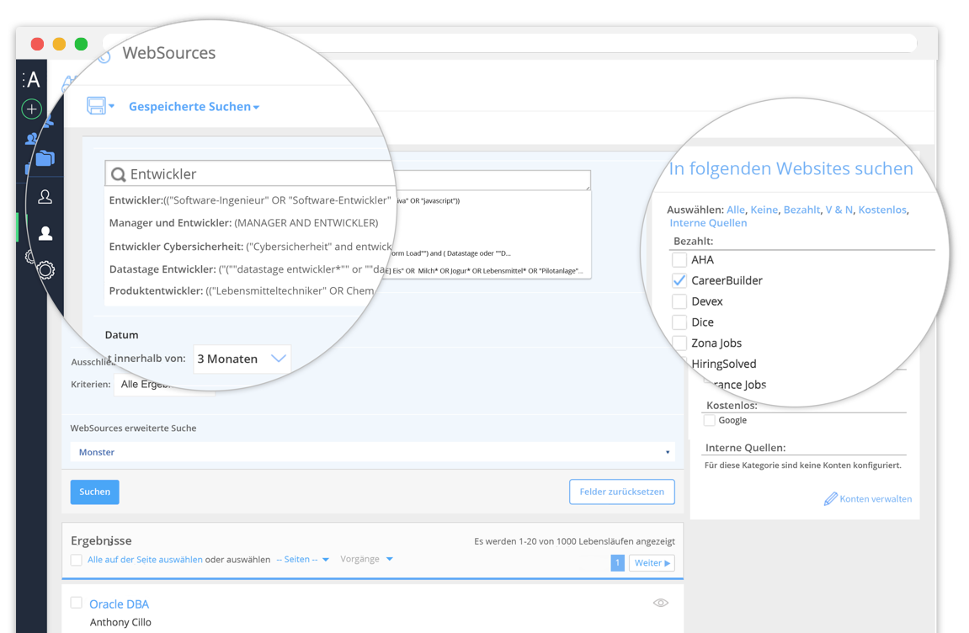The height and width of the screenshot is (633, 969).
Task: Click the Kostenlos selection link
Action: (881, 210)
